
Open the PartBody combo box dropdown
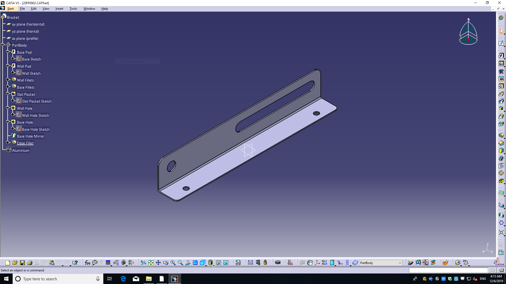[400, 263]
